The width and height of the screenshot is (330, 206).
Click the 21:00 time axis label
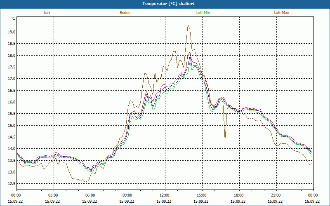(276, 195)
